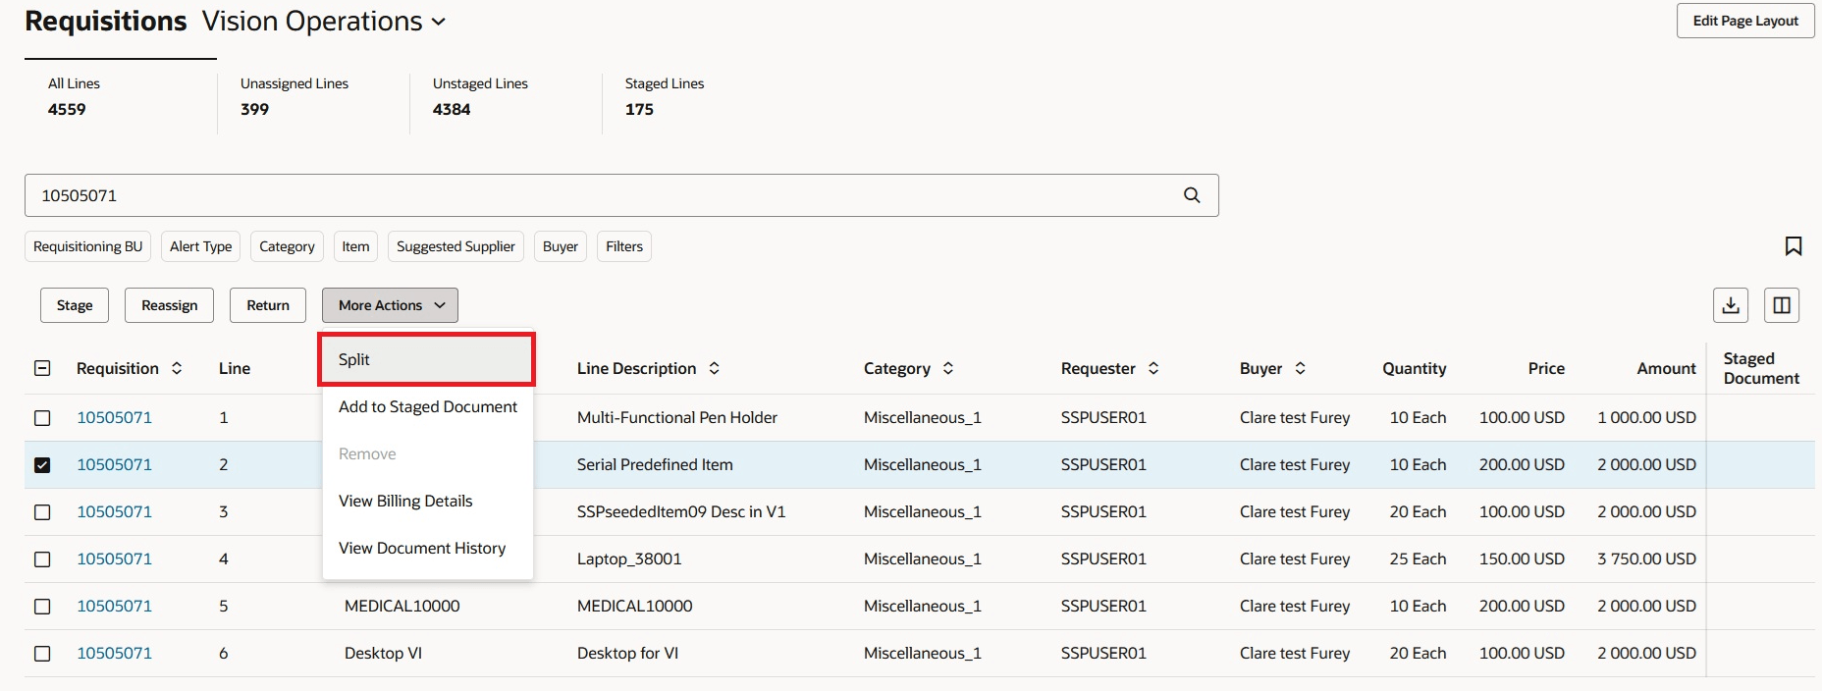This screenshot has width=1822, height=691.
Task: Check the box for line 1
Action: tap(42, 418)
